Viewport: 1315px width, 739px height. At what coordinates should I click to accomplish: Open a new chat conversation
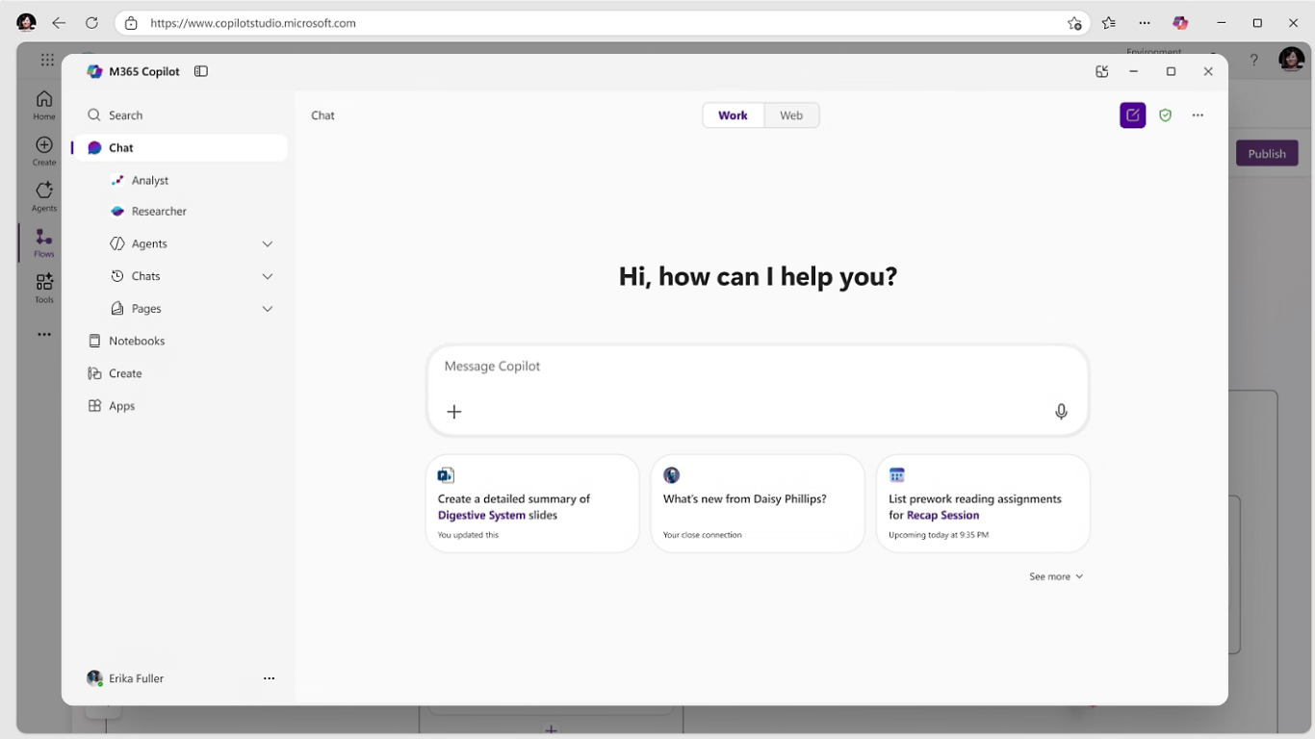point(1132,115)
